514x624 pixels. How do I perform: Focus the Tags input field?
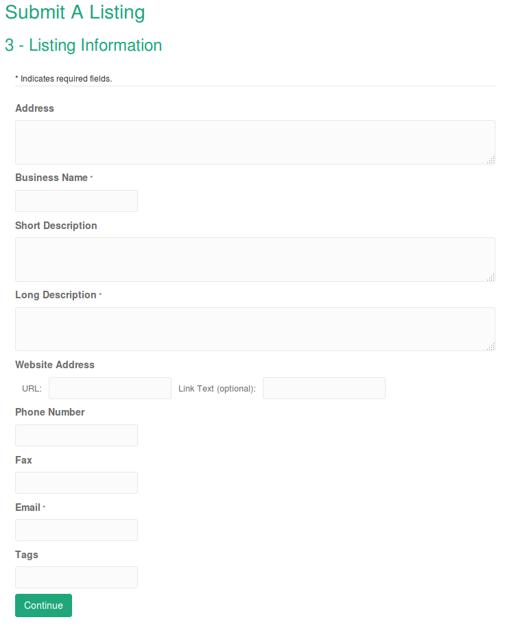[76, 577]
